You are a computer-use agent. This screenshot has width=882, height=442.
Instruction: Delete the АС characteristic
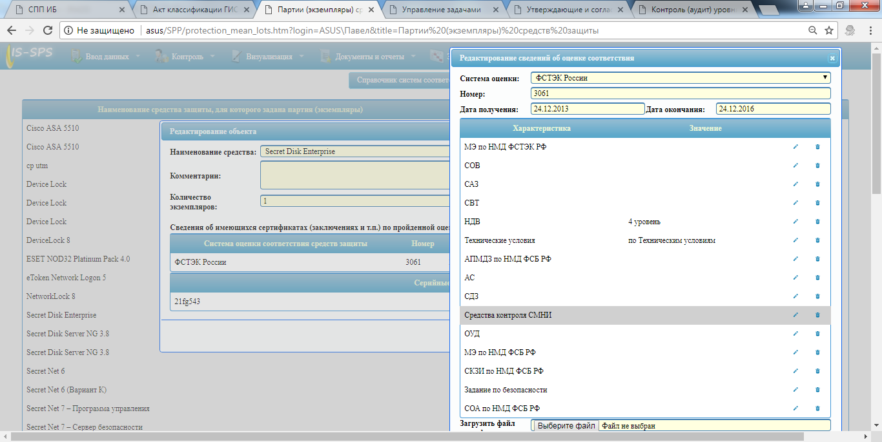click(817, 278)
